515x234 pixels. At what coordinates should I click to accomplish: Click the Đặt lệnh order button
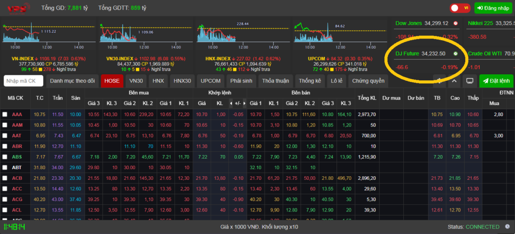(x=496, y=81)
